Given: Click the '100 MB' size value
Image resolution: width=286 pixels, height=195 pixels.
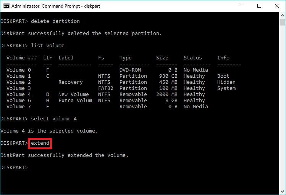Looking at the screenshot, I should [x=168, y=88].
